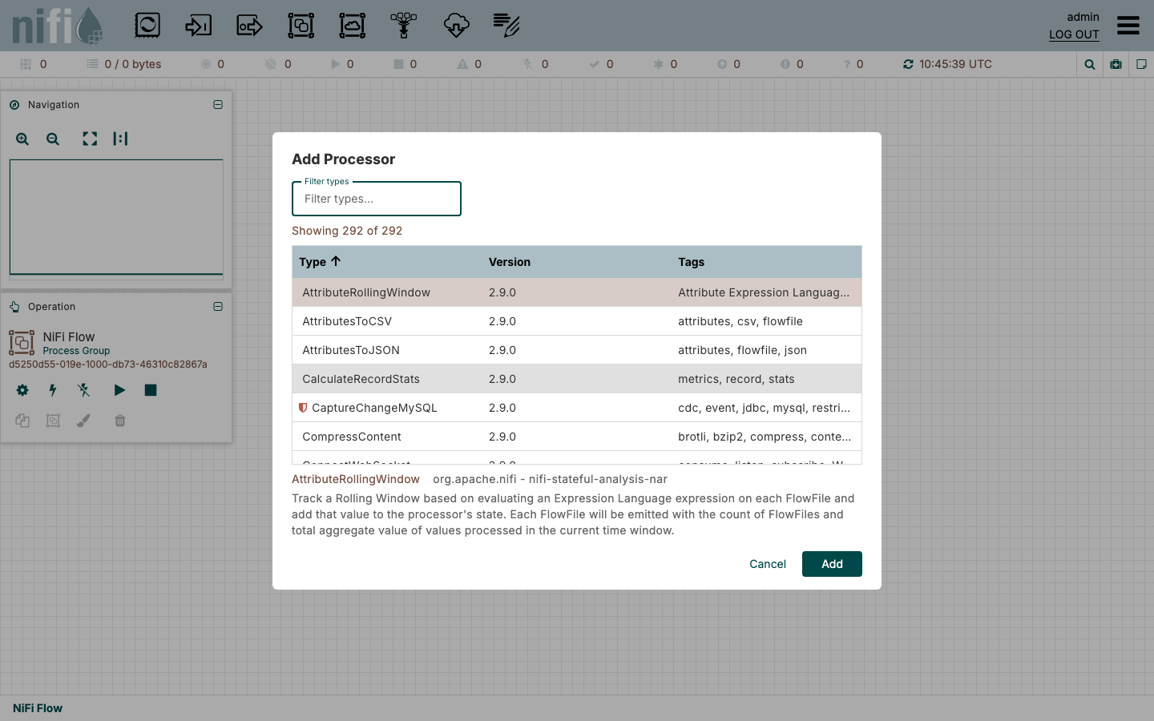
Task: Collapse the Operation panel
Action: (218, 307)
